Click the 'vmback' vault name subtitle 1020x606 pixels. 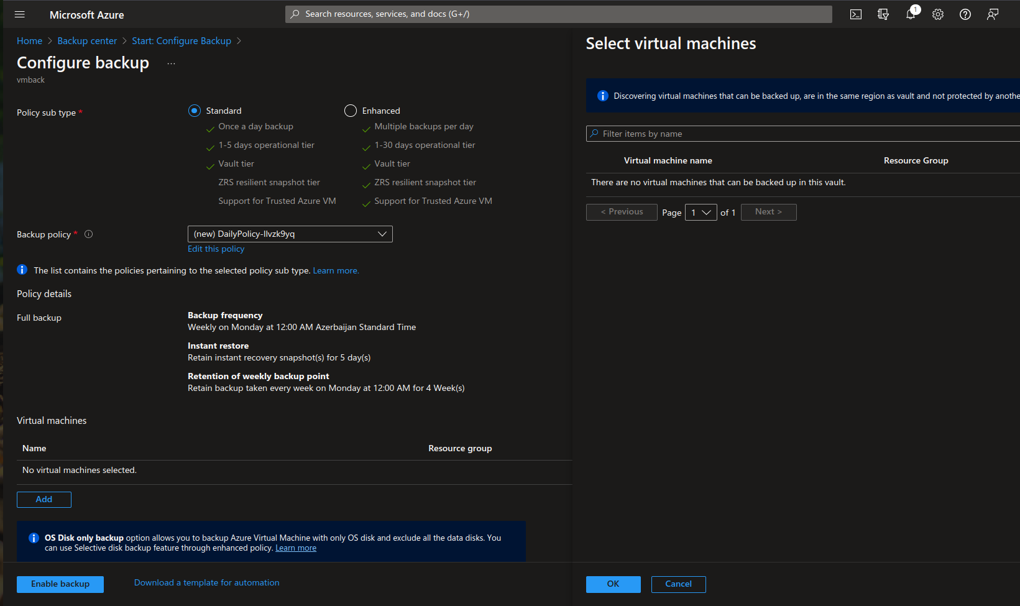point(31,80)
